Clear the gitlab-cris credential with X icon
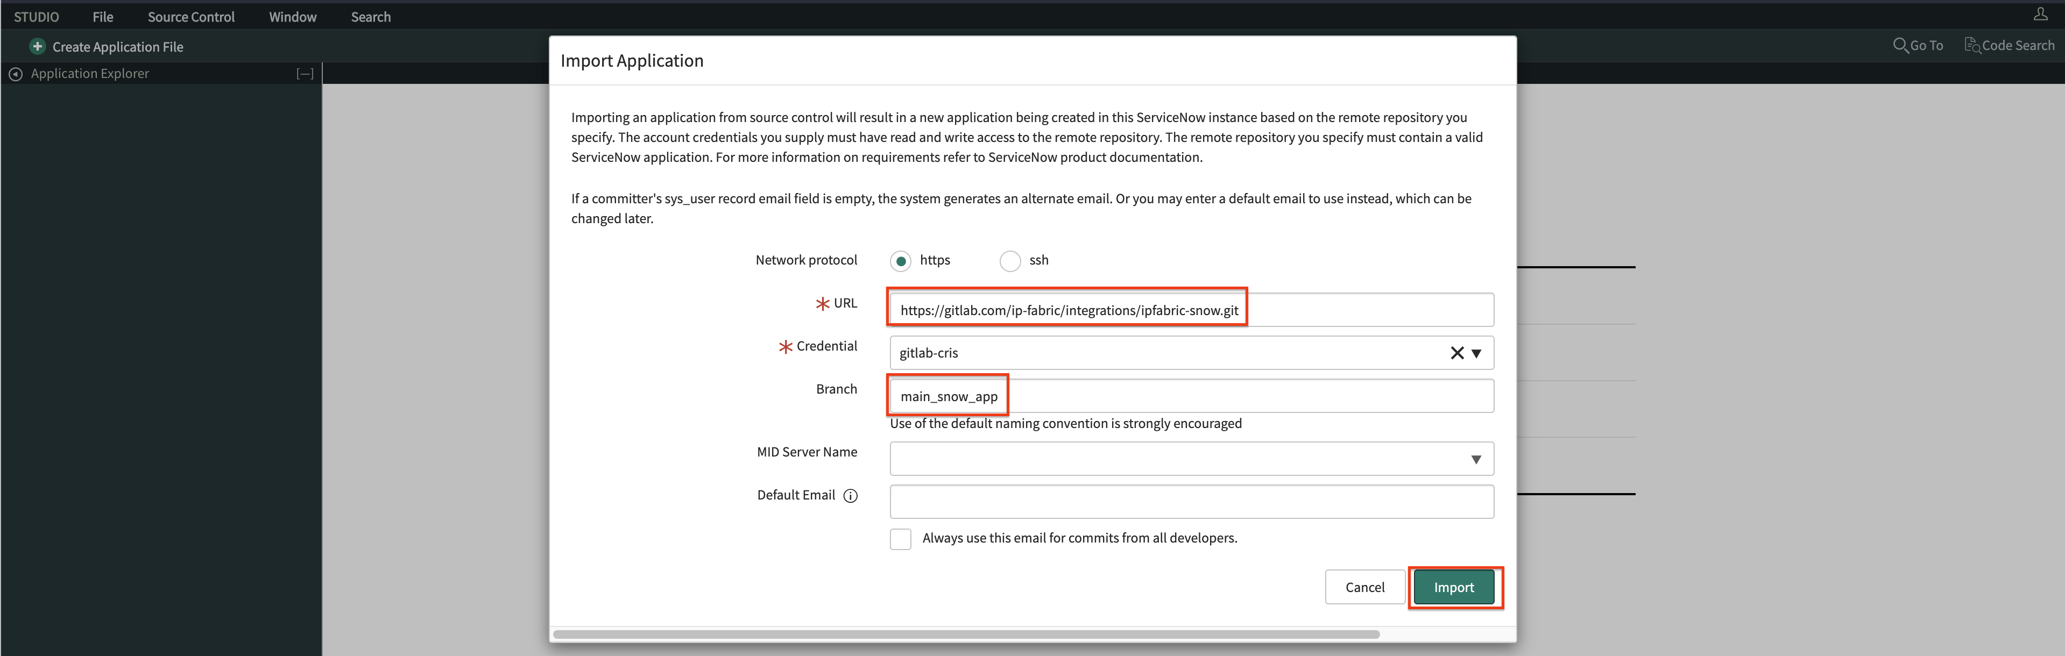The height and width of the screenshot is (656, 2065). tap(1456, 353)
